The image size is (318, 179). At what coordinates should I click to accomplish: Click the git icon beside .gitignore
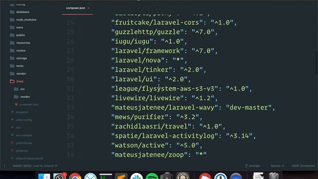pyautogui.click(x=12, y=151)
